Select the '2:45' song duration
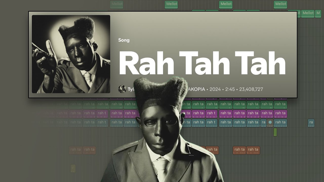This screenshot has width=324, height=182. pyautogui.click(x=230, y=89)
